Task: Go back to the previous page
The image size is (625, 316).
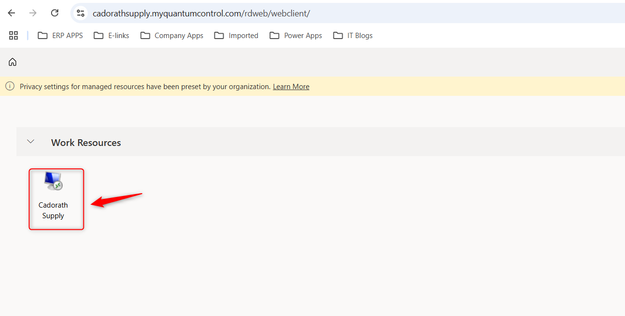Action: [x=12, y=13]
